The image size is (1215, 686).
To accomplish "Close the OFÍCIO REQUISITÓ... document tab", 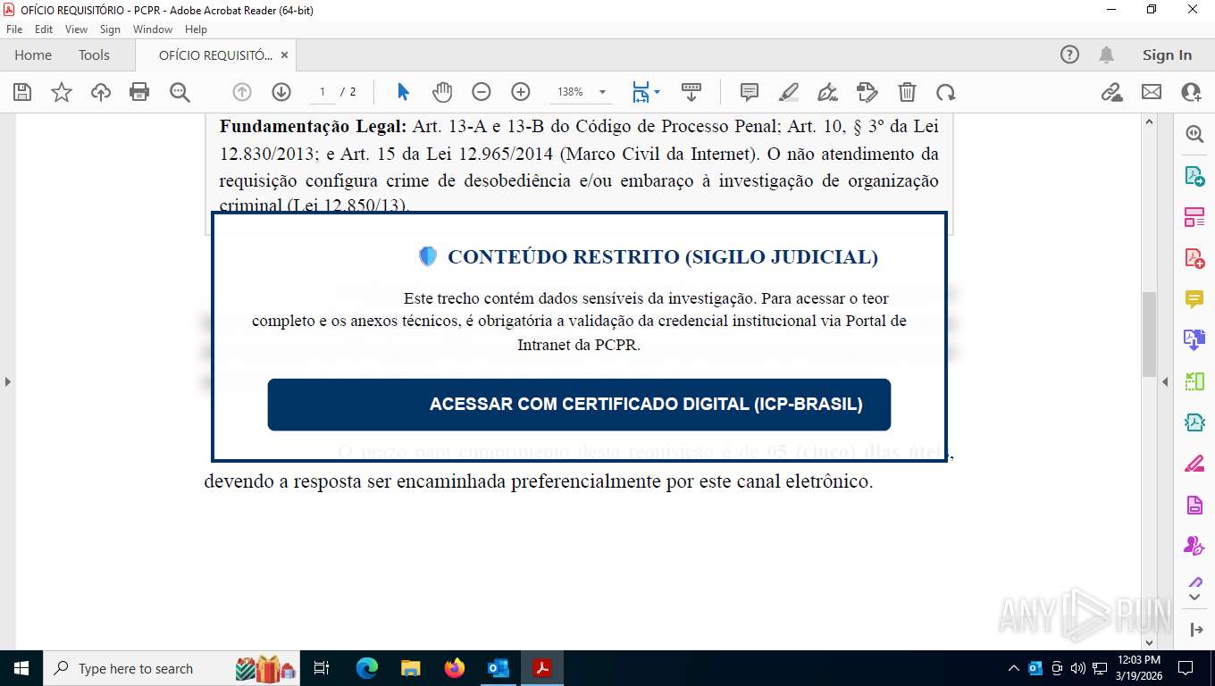I will tap(285, 55).
